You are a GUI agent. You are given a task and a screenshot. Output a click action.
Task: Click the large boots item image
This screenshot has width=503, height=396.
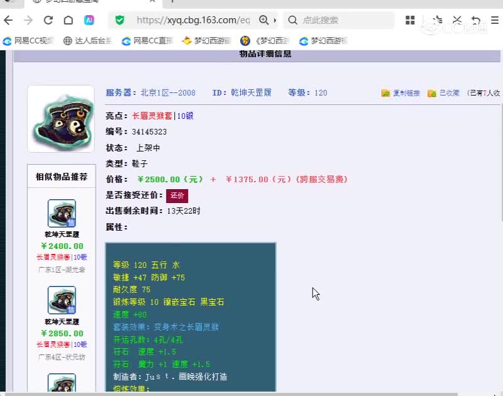coord(61,119)
